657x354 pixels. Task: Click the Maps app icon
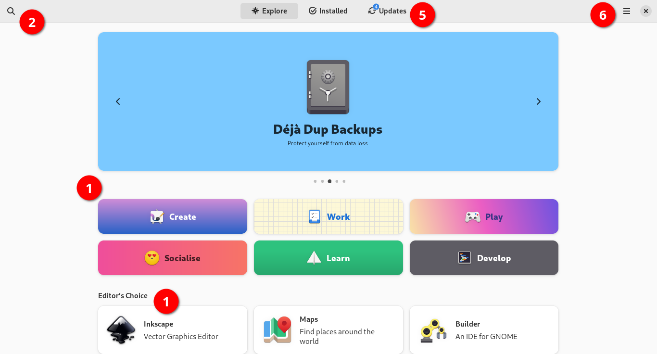coord(278,329)
